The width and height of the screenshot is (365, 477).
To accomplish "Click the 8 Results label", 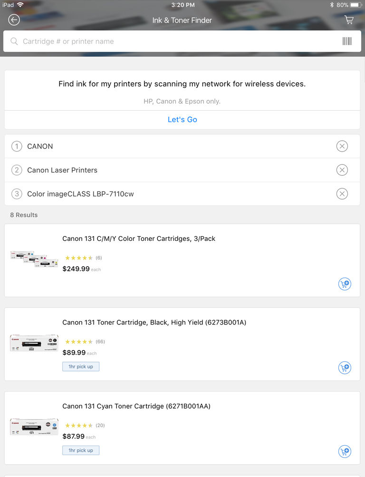I will 24,215.
